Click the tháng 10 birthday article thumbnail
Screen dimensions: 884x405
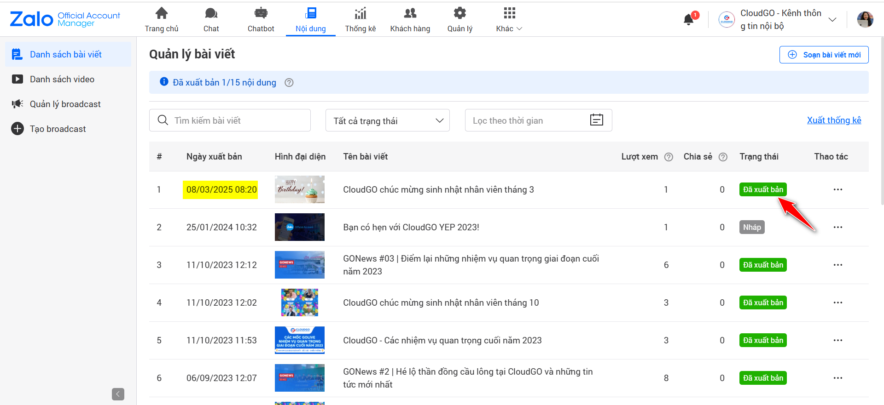coord(300,302)
